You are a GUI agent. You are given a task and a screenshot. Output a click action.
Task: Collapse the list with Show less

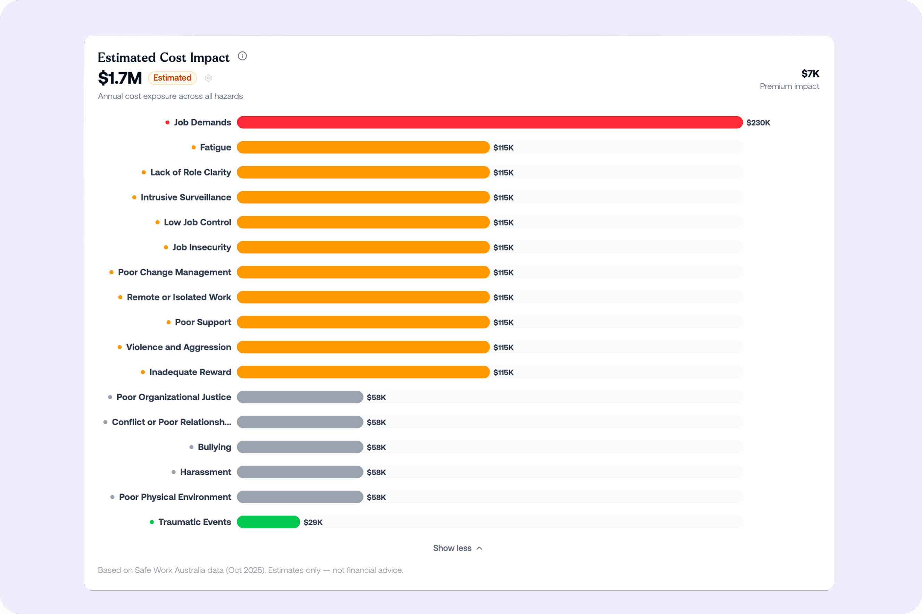click(457, 548)
